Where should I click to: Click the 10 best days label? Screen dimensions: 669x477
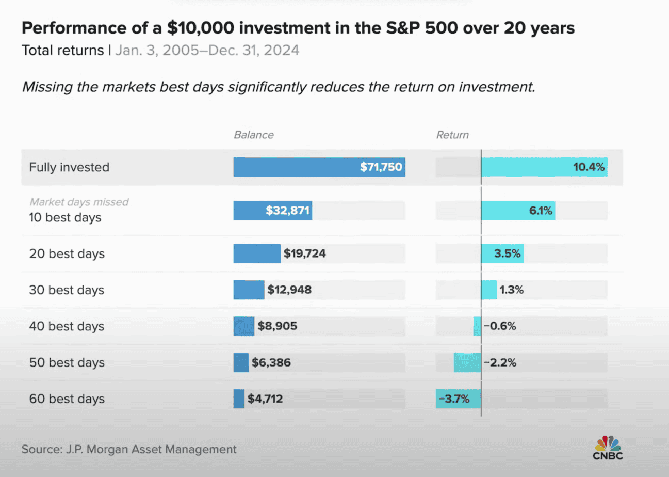point(65,217)
